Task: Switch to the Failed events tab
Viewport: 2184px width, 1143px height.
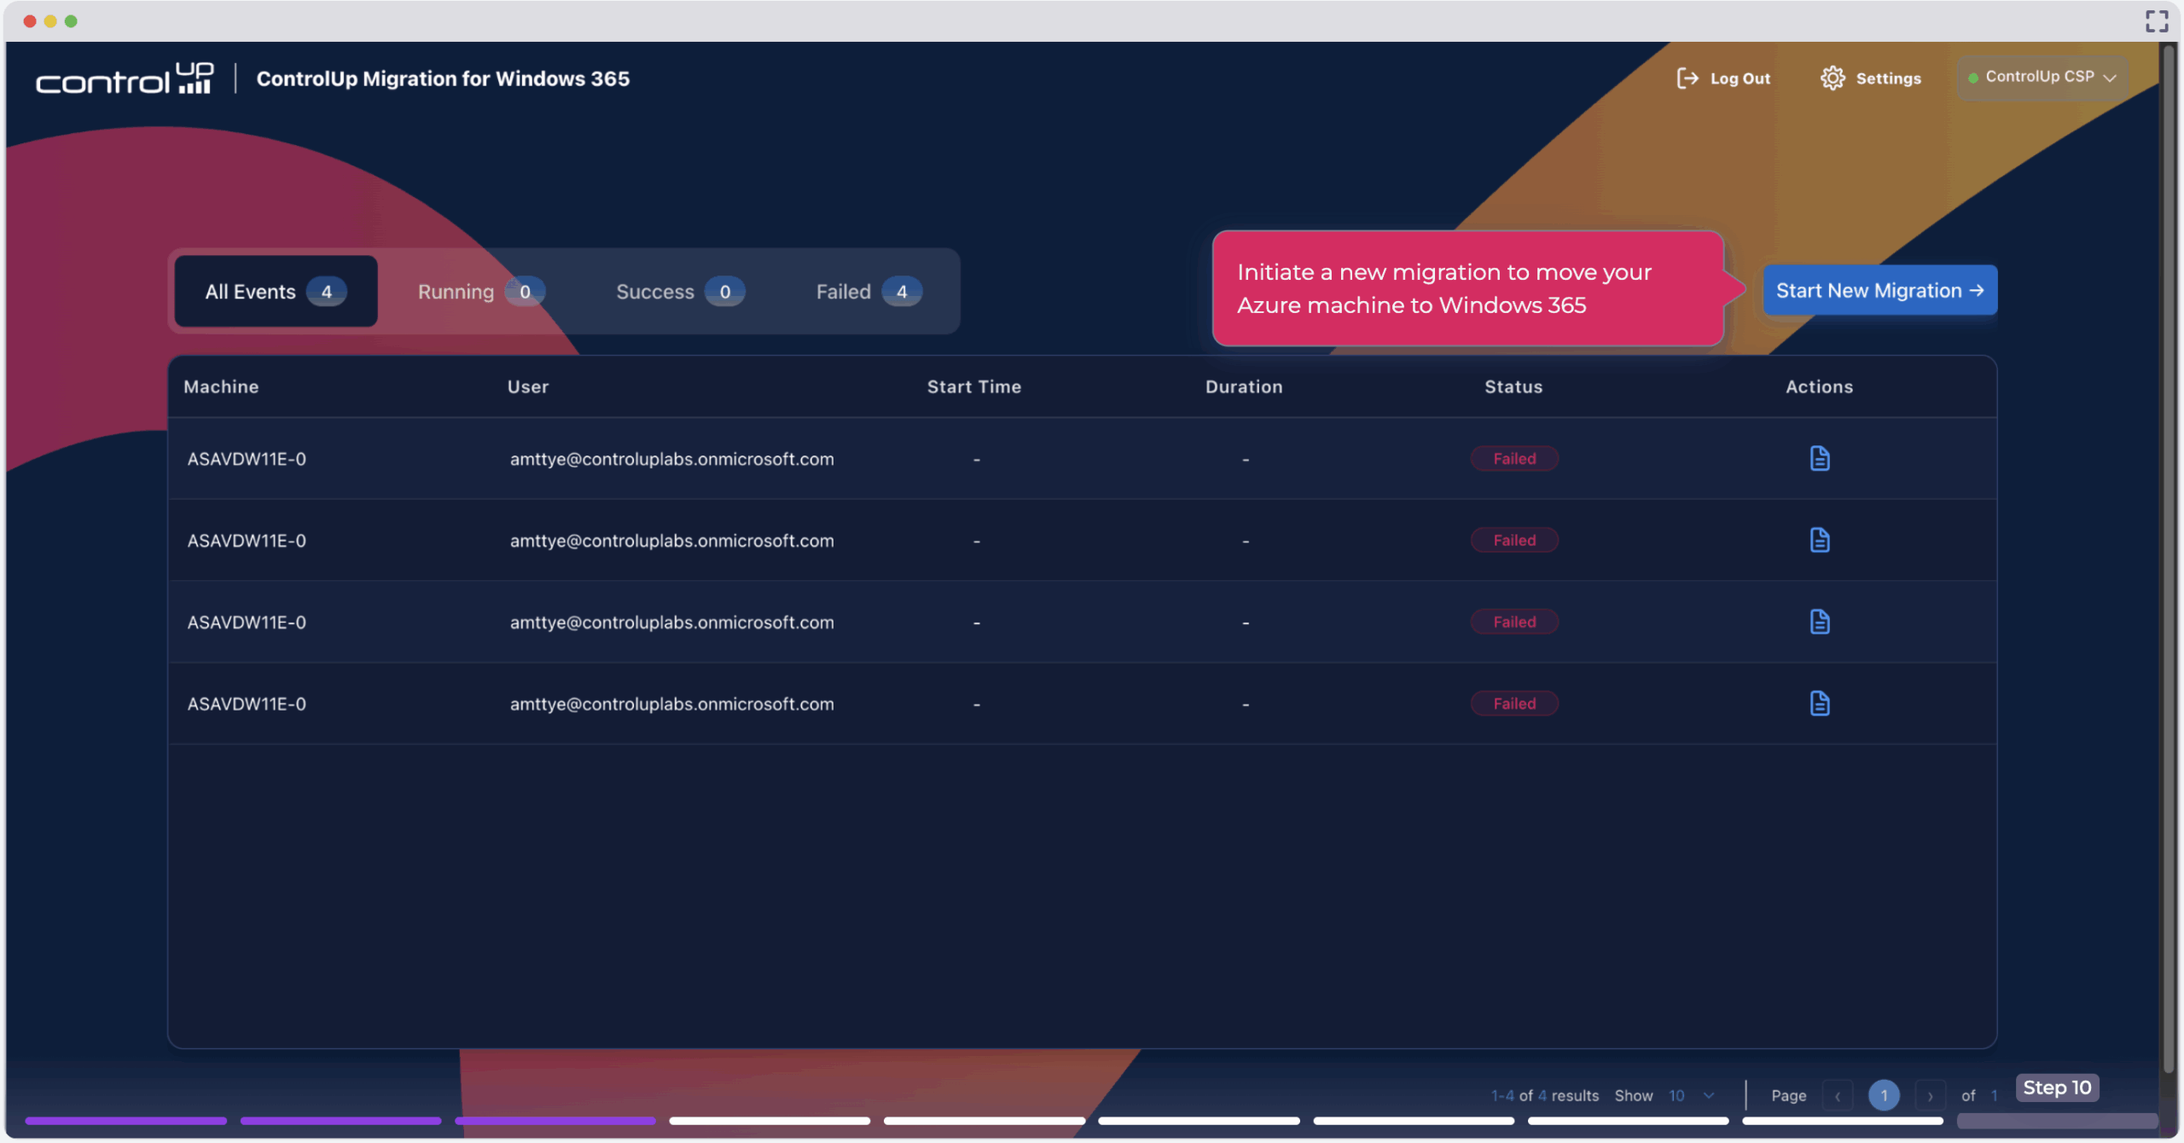Action: pyautogui.click(x=867, y=292)
